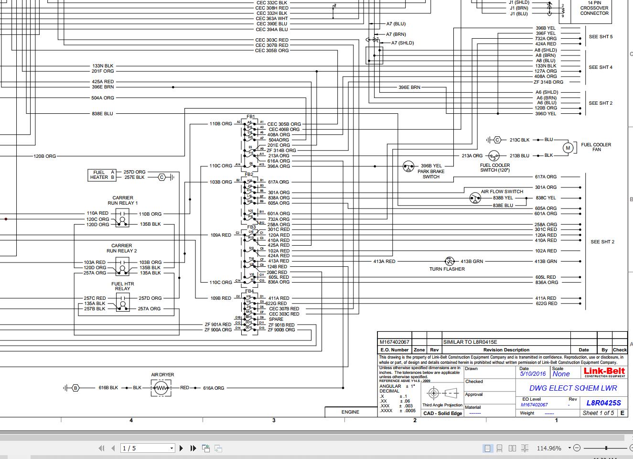Click the vertical document scrollbar
The height and width of the screenshot is (459, 633).
coord(631,215)
